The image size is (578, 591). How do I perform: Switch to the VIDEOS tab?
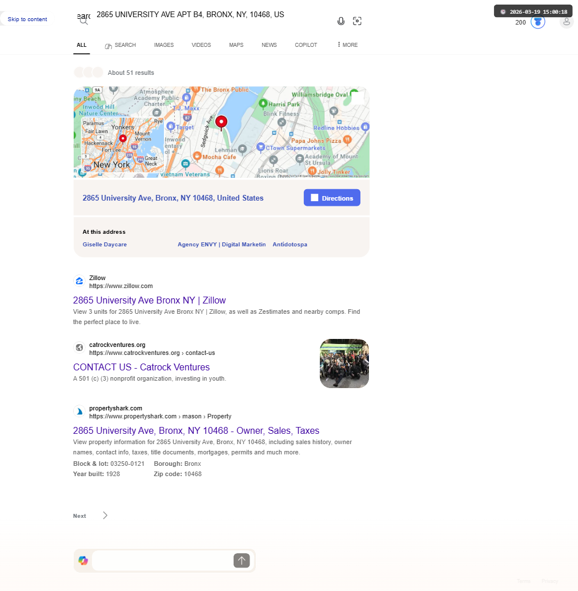(201, 45)
